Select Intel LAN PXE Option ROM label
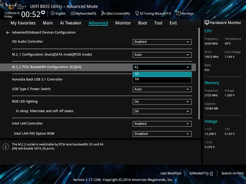The height and width of the screenshot is (184, 246). (x=34, y=134)
